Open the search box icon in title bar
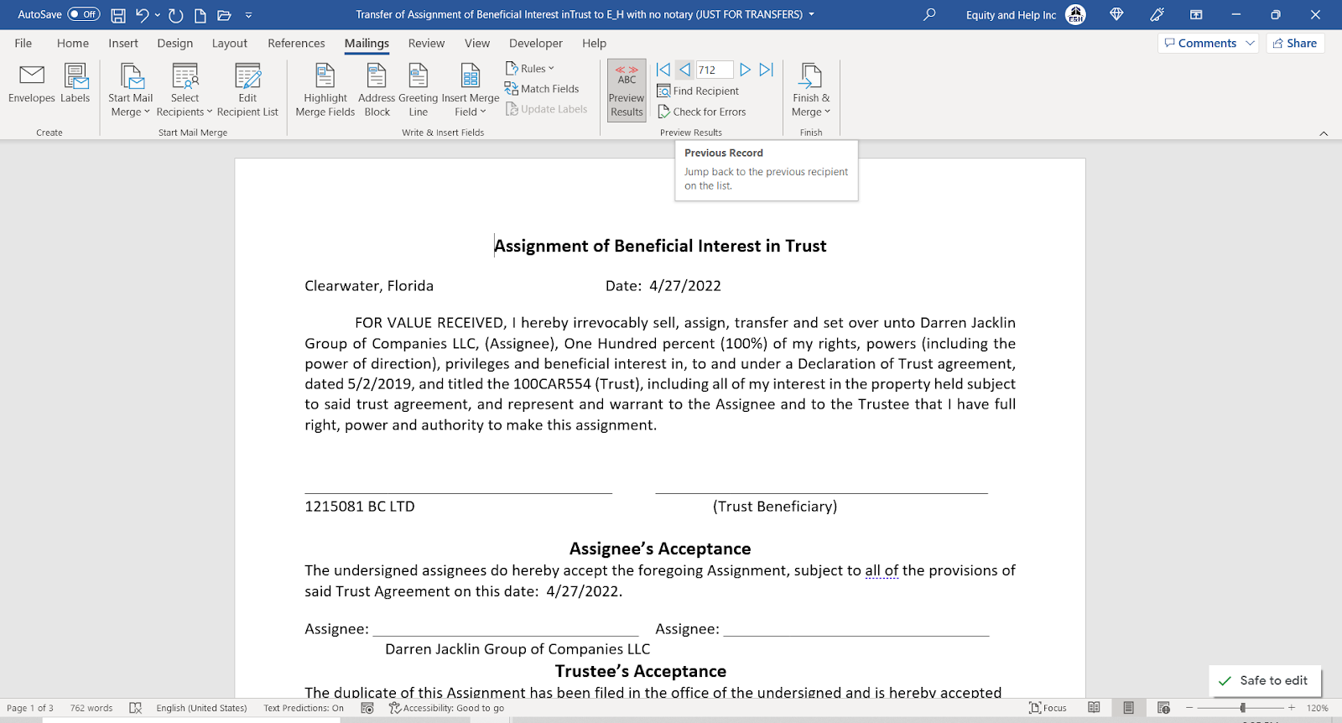The width and height of the screenshot is (1342, 723). click(x=929, y=14)
